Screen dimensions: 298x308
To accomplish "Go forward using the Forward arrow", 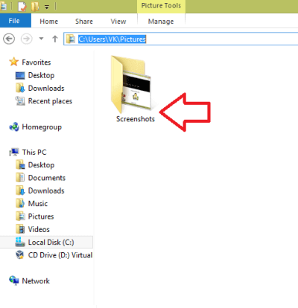I will [26, 39].
